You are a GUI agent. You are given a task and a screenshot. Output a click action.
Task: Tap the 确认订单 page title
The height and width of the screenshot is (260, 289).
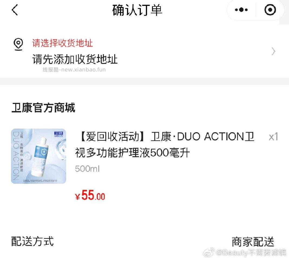137,10
